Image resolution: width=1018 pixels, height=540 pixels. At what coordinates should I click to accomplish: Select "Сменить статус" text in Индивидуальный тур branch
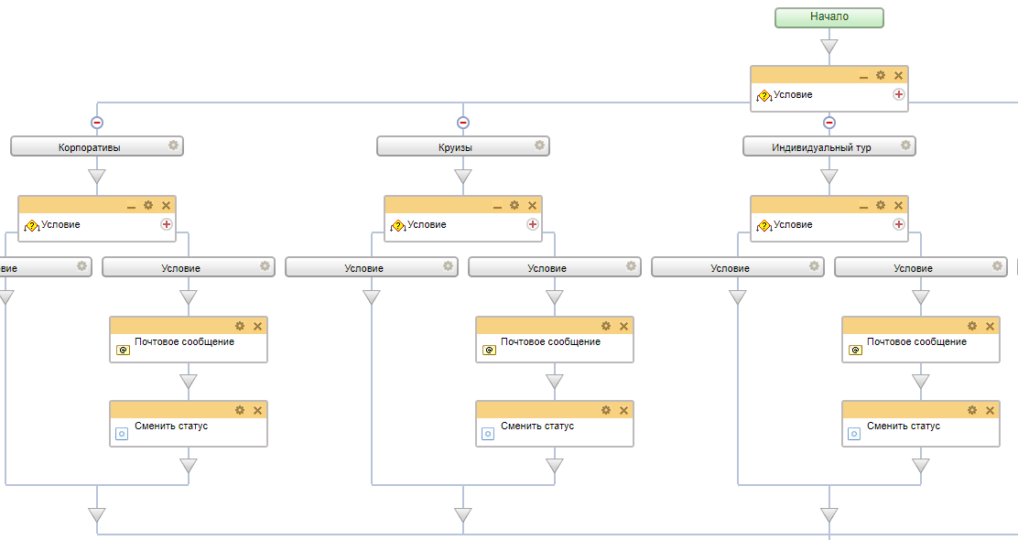[x=904, y=427]
